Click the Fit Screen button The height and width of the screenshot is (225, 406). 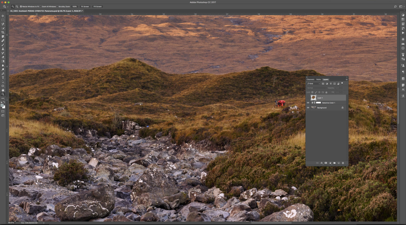(85, 6)
